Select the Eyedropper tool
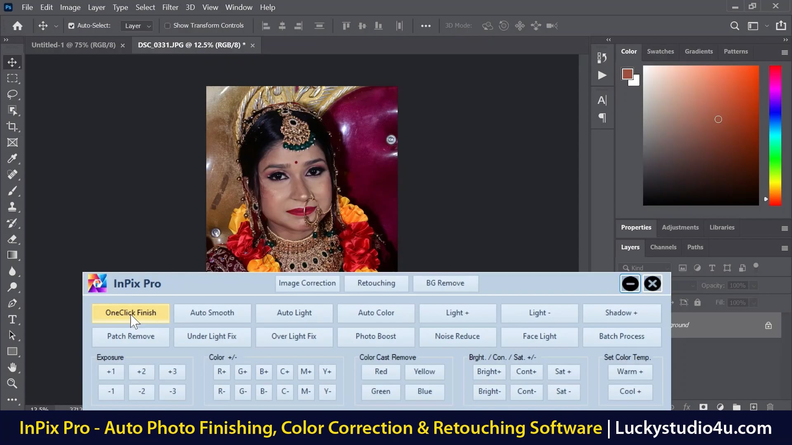This screenshot has width=792, height=445. [x=12, y=159]
